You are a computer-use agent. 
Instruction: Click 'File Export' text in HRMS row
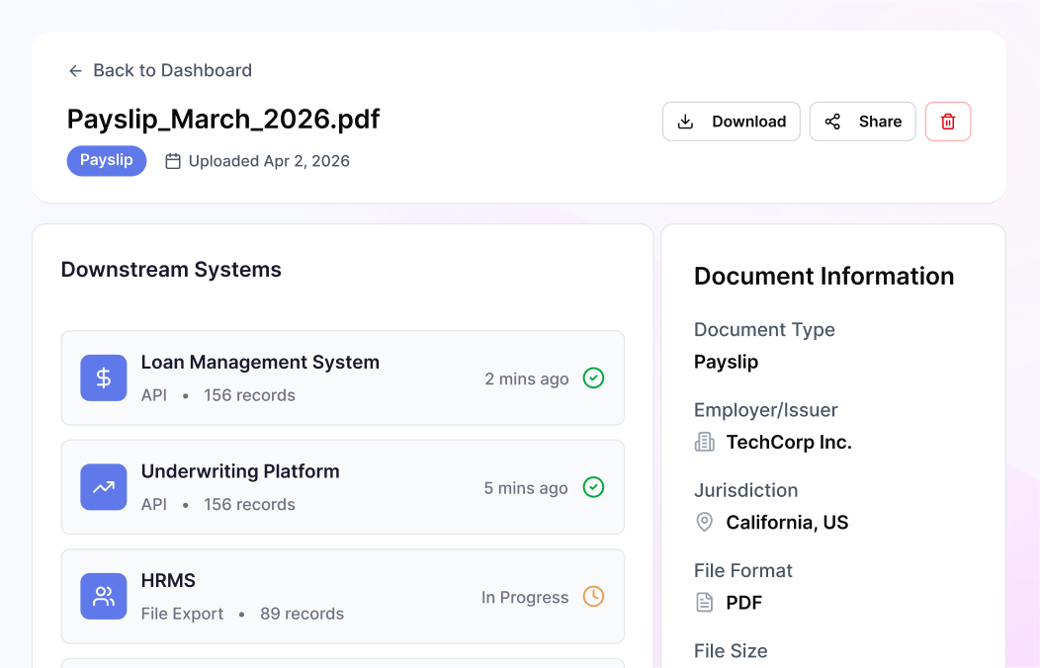pyautogui.click(x=183, y=614)
